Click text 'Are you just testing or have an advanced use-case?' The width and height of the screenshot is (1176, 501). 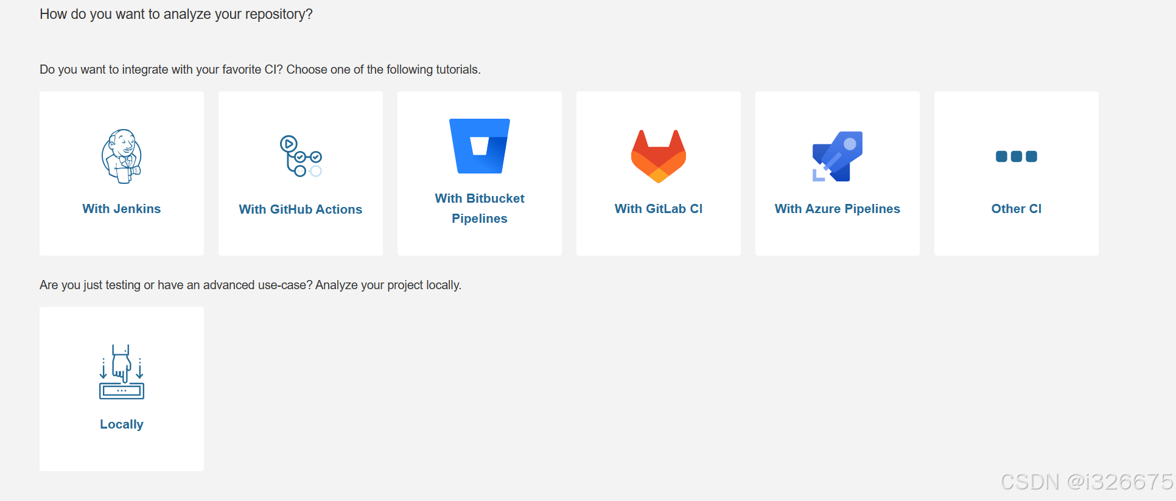pos(176,285)
